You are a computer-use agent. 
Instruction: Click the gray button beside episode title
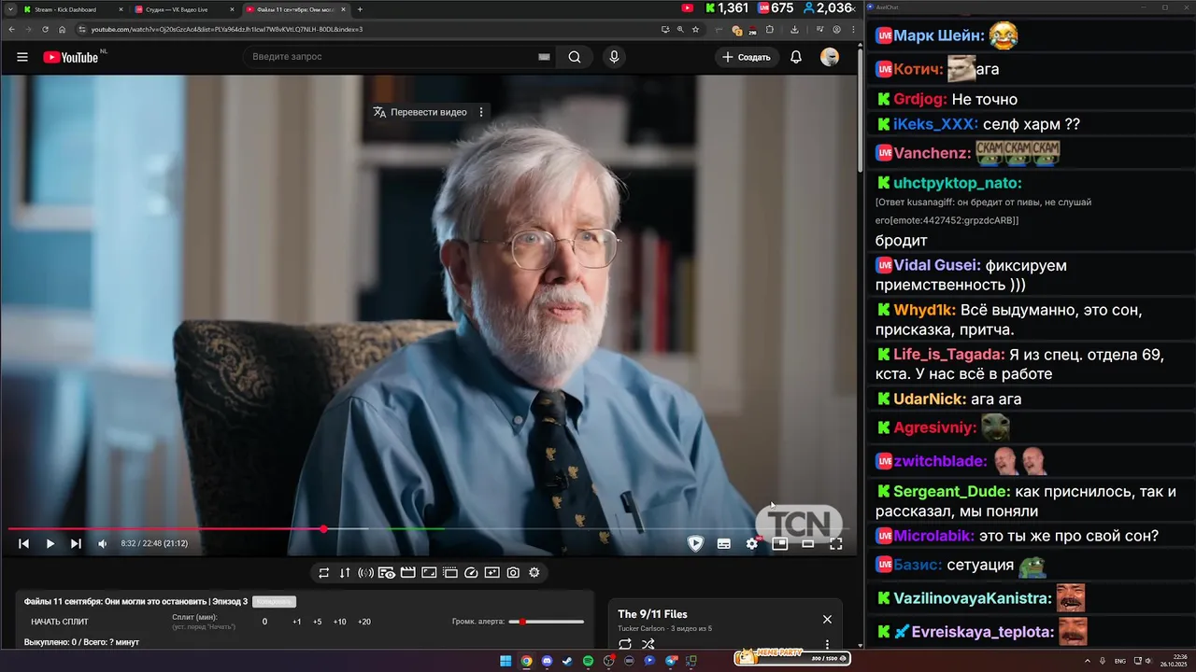click(275, 602)
